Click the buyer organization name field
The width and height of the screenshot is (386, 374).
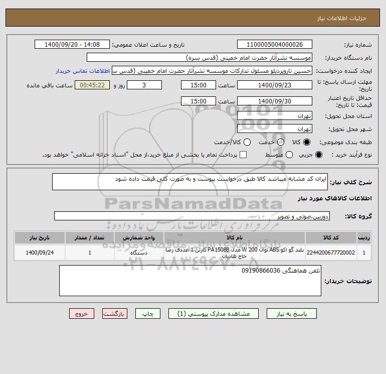point(200,57)
